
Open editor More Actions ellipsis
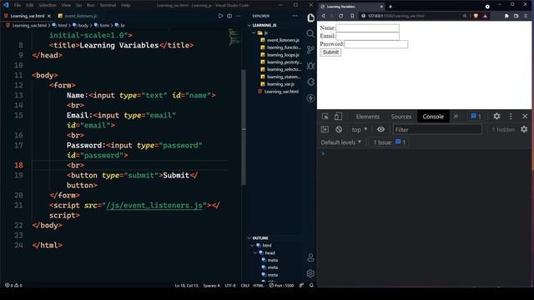click(239, 16)
